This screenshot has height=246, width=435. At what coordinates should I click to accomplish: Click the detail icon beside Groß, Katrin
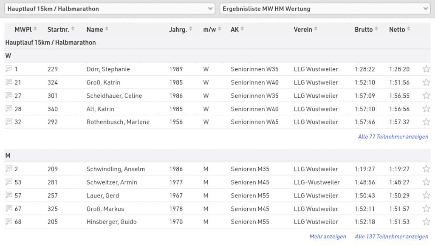8,82
